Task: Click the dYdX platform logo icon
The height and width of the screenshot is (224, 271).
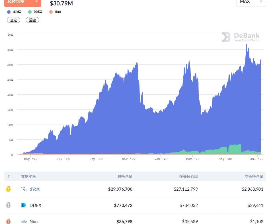Action: pyautogui.click(x=24, y=189)
